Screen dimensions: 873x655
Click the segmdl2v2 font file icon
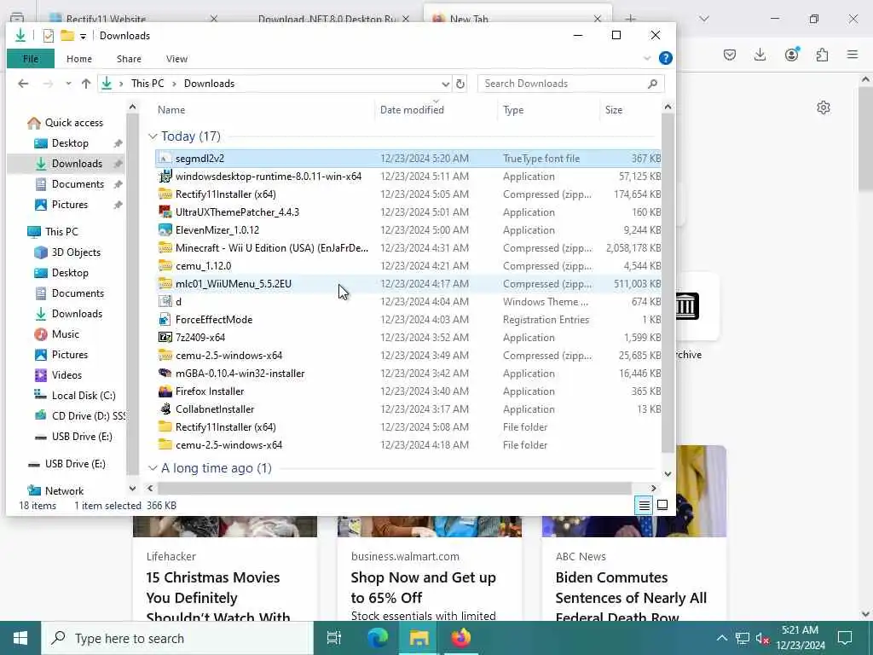click(x=165, y=159)
